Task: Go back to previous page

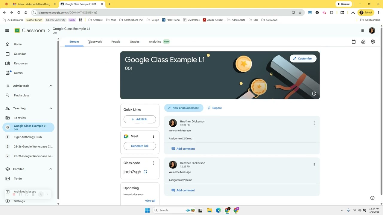Action: coord(4,13)
